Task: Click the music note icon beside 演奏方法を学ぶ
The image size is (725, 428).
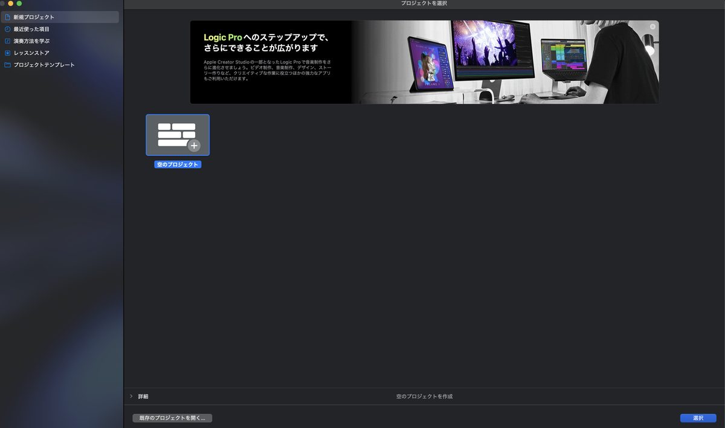Action: click(7, 41)
